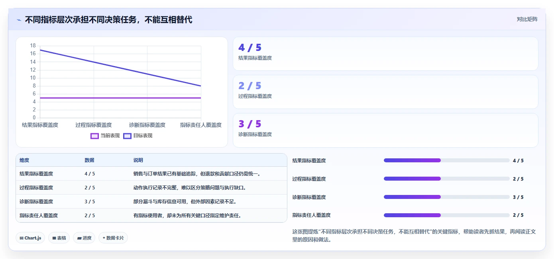Click the lightning icon beside the title
Viewport: 554px width, 259px height.
[19, 20]
